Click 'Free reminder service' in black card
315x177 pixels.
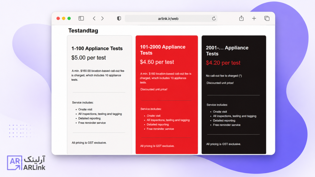227,125
